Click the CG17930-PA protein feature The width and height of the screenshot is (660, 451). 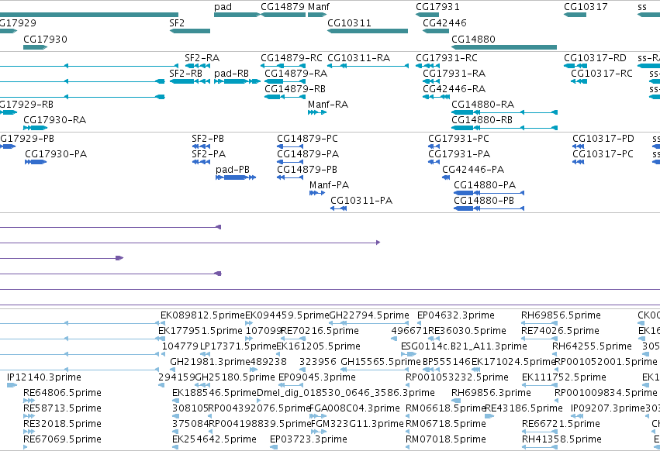36,162
